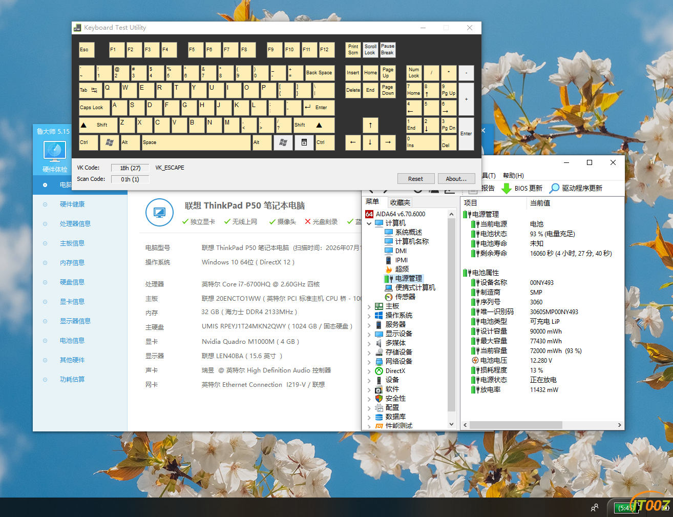Expand the 服务器 branch chevron
The width and height of the screenshot is (673, 517).
tap(369, 325)
